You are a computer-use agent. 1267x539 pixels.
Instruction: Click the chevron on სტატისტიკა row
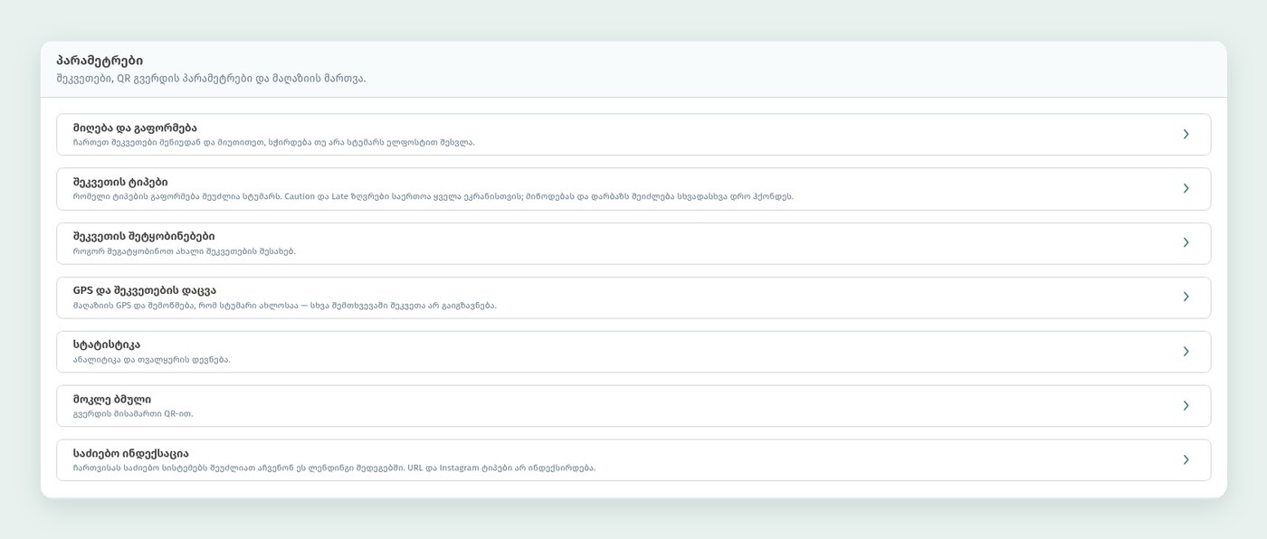point(1186,351)
